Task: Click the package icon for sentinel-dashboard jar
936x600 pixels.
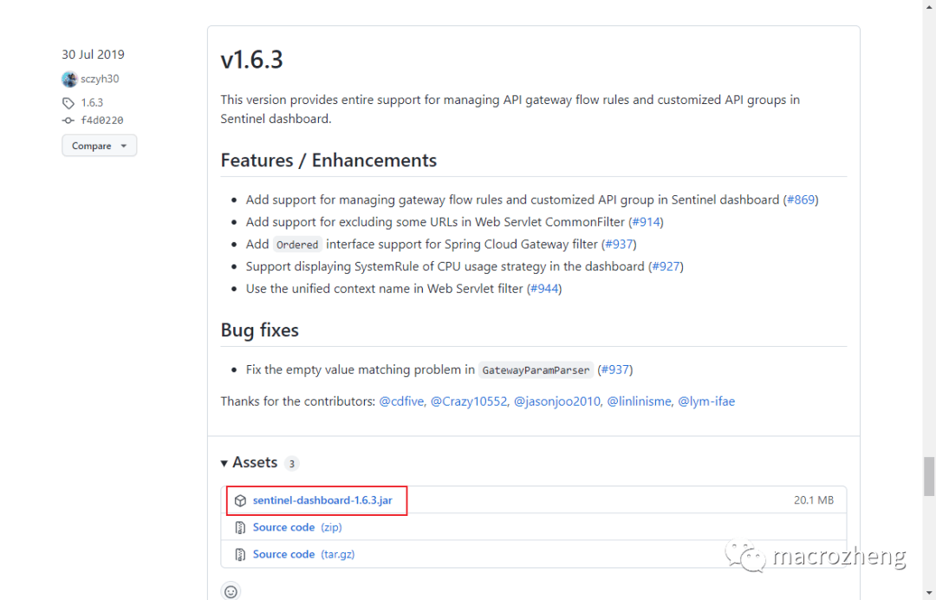Action: 240,500
